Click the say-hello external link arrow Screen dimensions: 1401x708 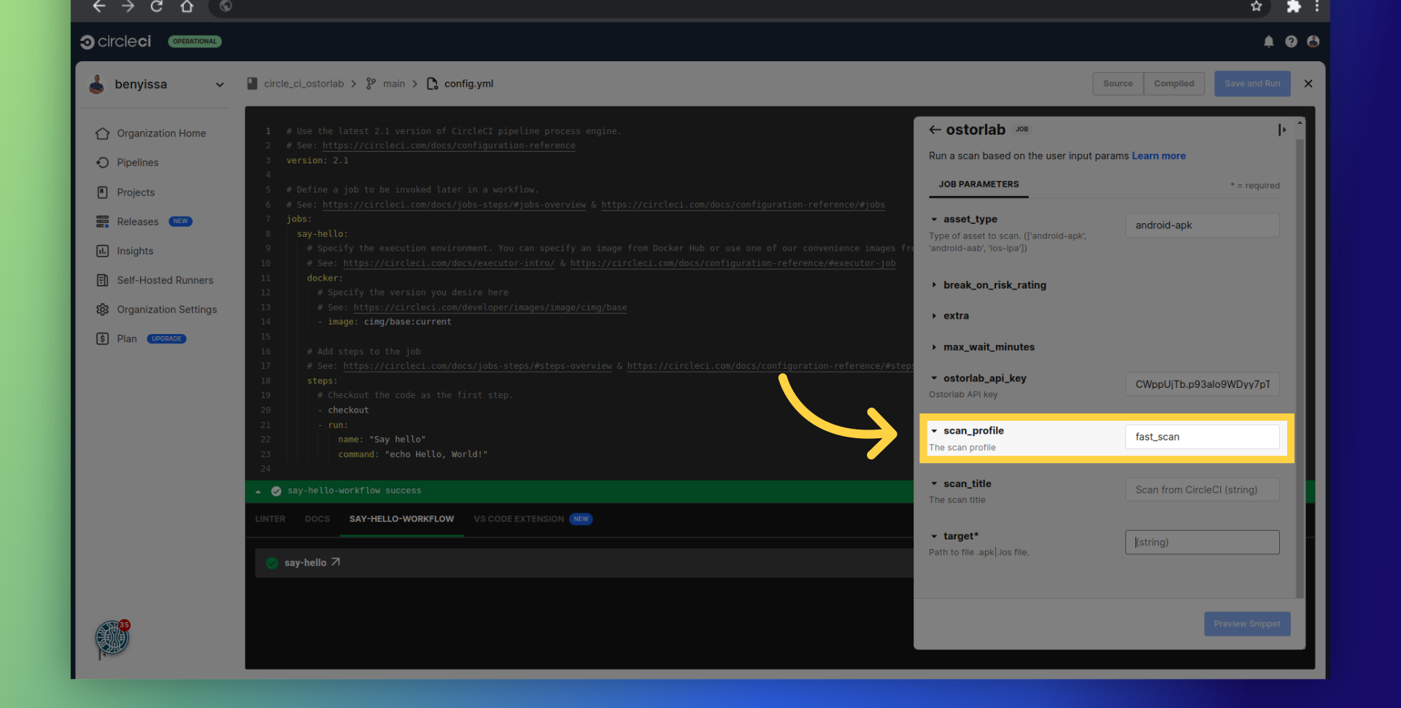[x=336, y=562]
